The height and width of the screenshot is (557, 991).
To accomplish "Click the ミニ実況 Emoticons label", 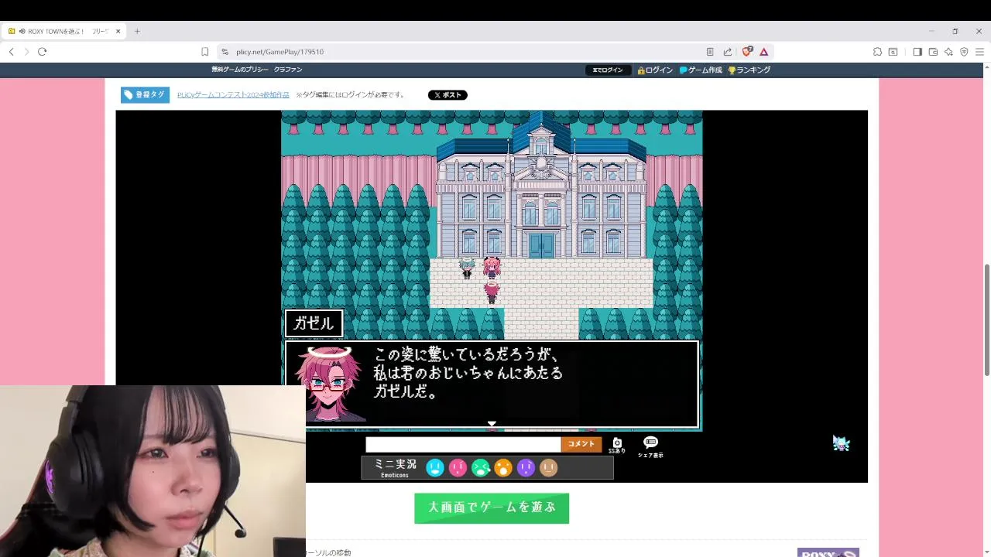I will point(395,467).
